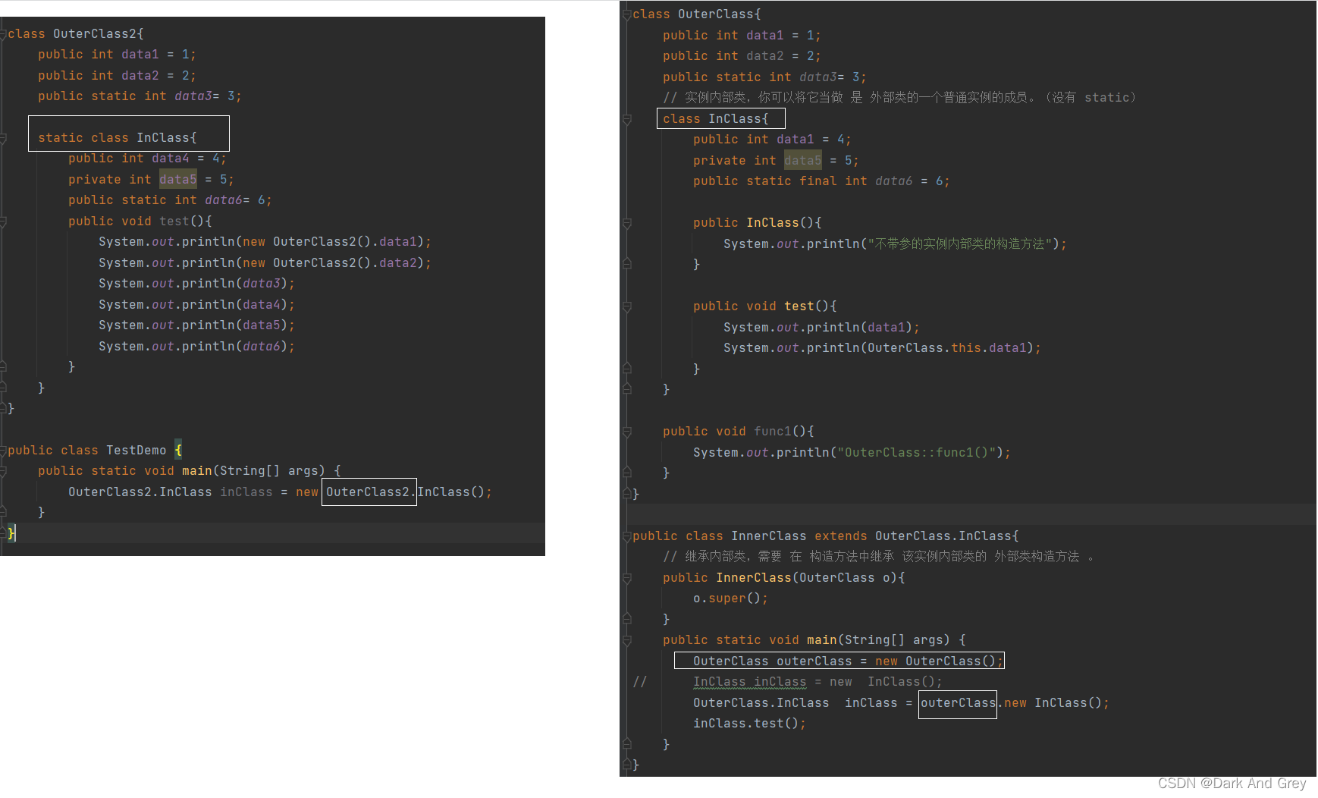1318x798 pixels.
Task: Click 'public static int data6= 6;' line
Action: click(x=170, y=200)
